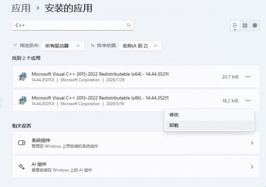The width and height of the screenshot is (266, 187).
Task: Click the x64 Redistributable app icon
Action: pyautogui.click(x=23, y=77)
